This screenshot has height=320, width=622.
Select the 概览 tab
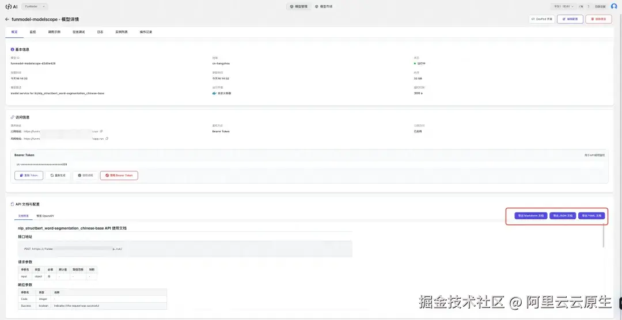(x=14, y=32)
